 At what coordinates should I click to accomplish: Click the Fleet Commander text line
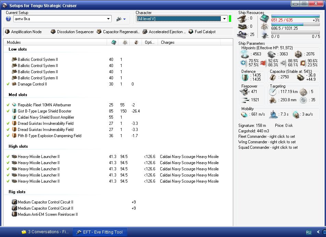[x=266, y=136]
